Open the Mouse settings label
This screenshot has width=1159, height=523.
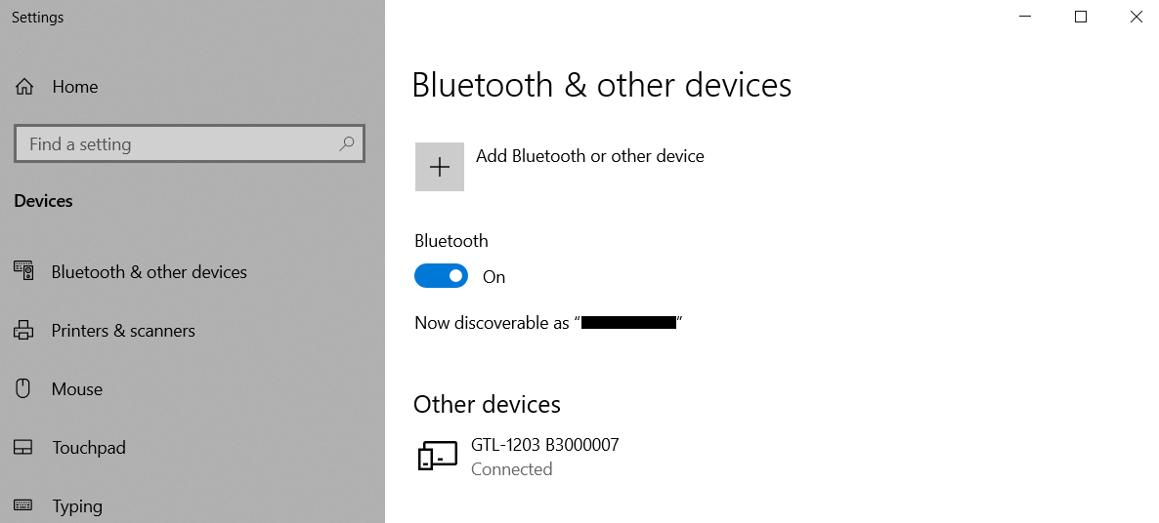77,389
